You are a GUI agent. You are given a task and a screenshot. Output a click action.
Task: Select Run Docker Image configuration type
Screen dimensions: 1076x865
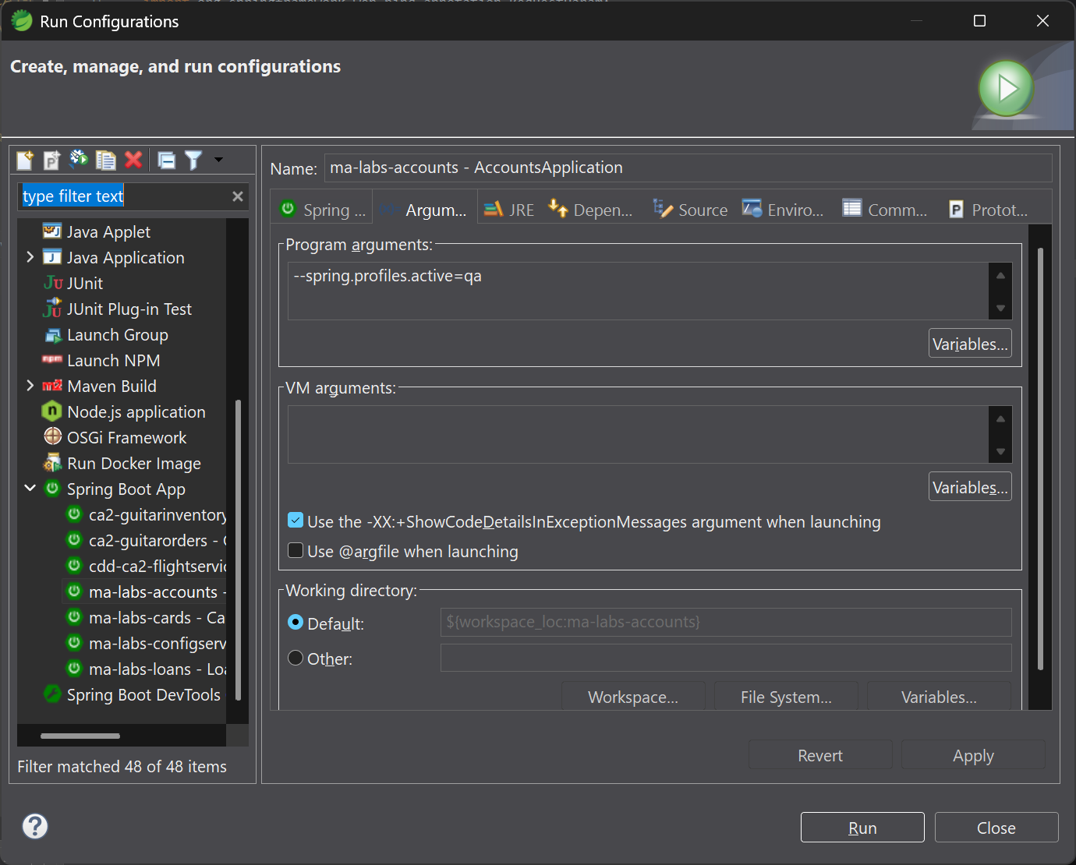(133, 463)
